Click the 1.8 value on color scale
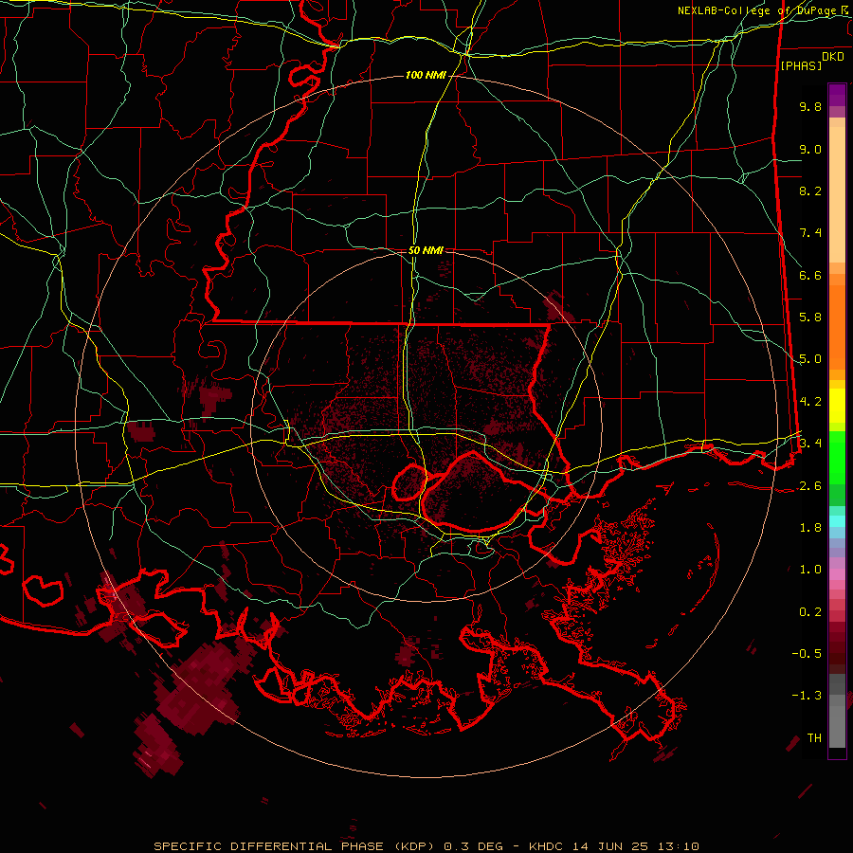Image resolution: width=853 pixels, height=853 pixels. tap(810, 528)
